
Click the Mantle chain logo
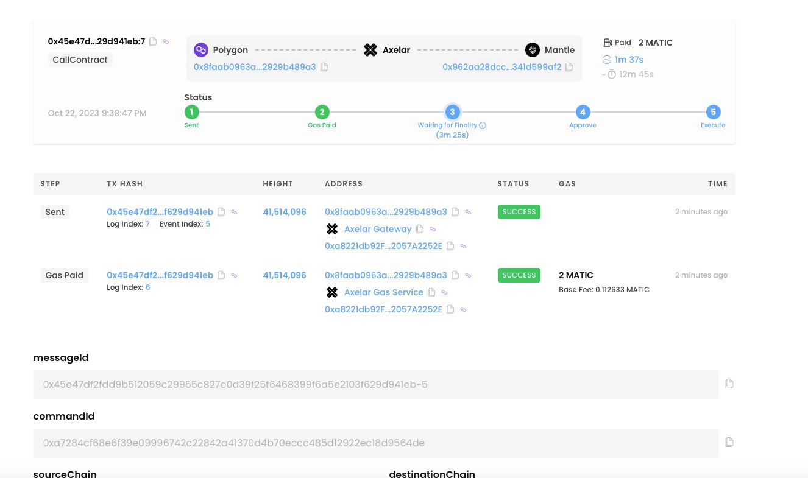pyautogui.click(x=533, y=50)
